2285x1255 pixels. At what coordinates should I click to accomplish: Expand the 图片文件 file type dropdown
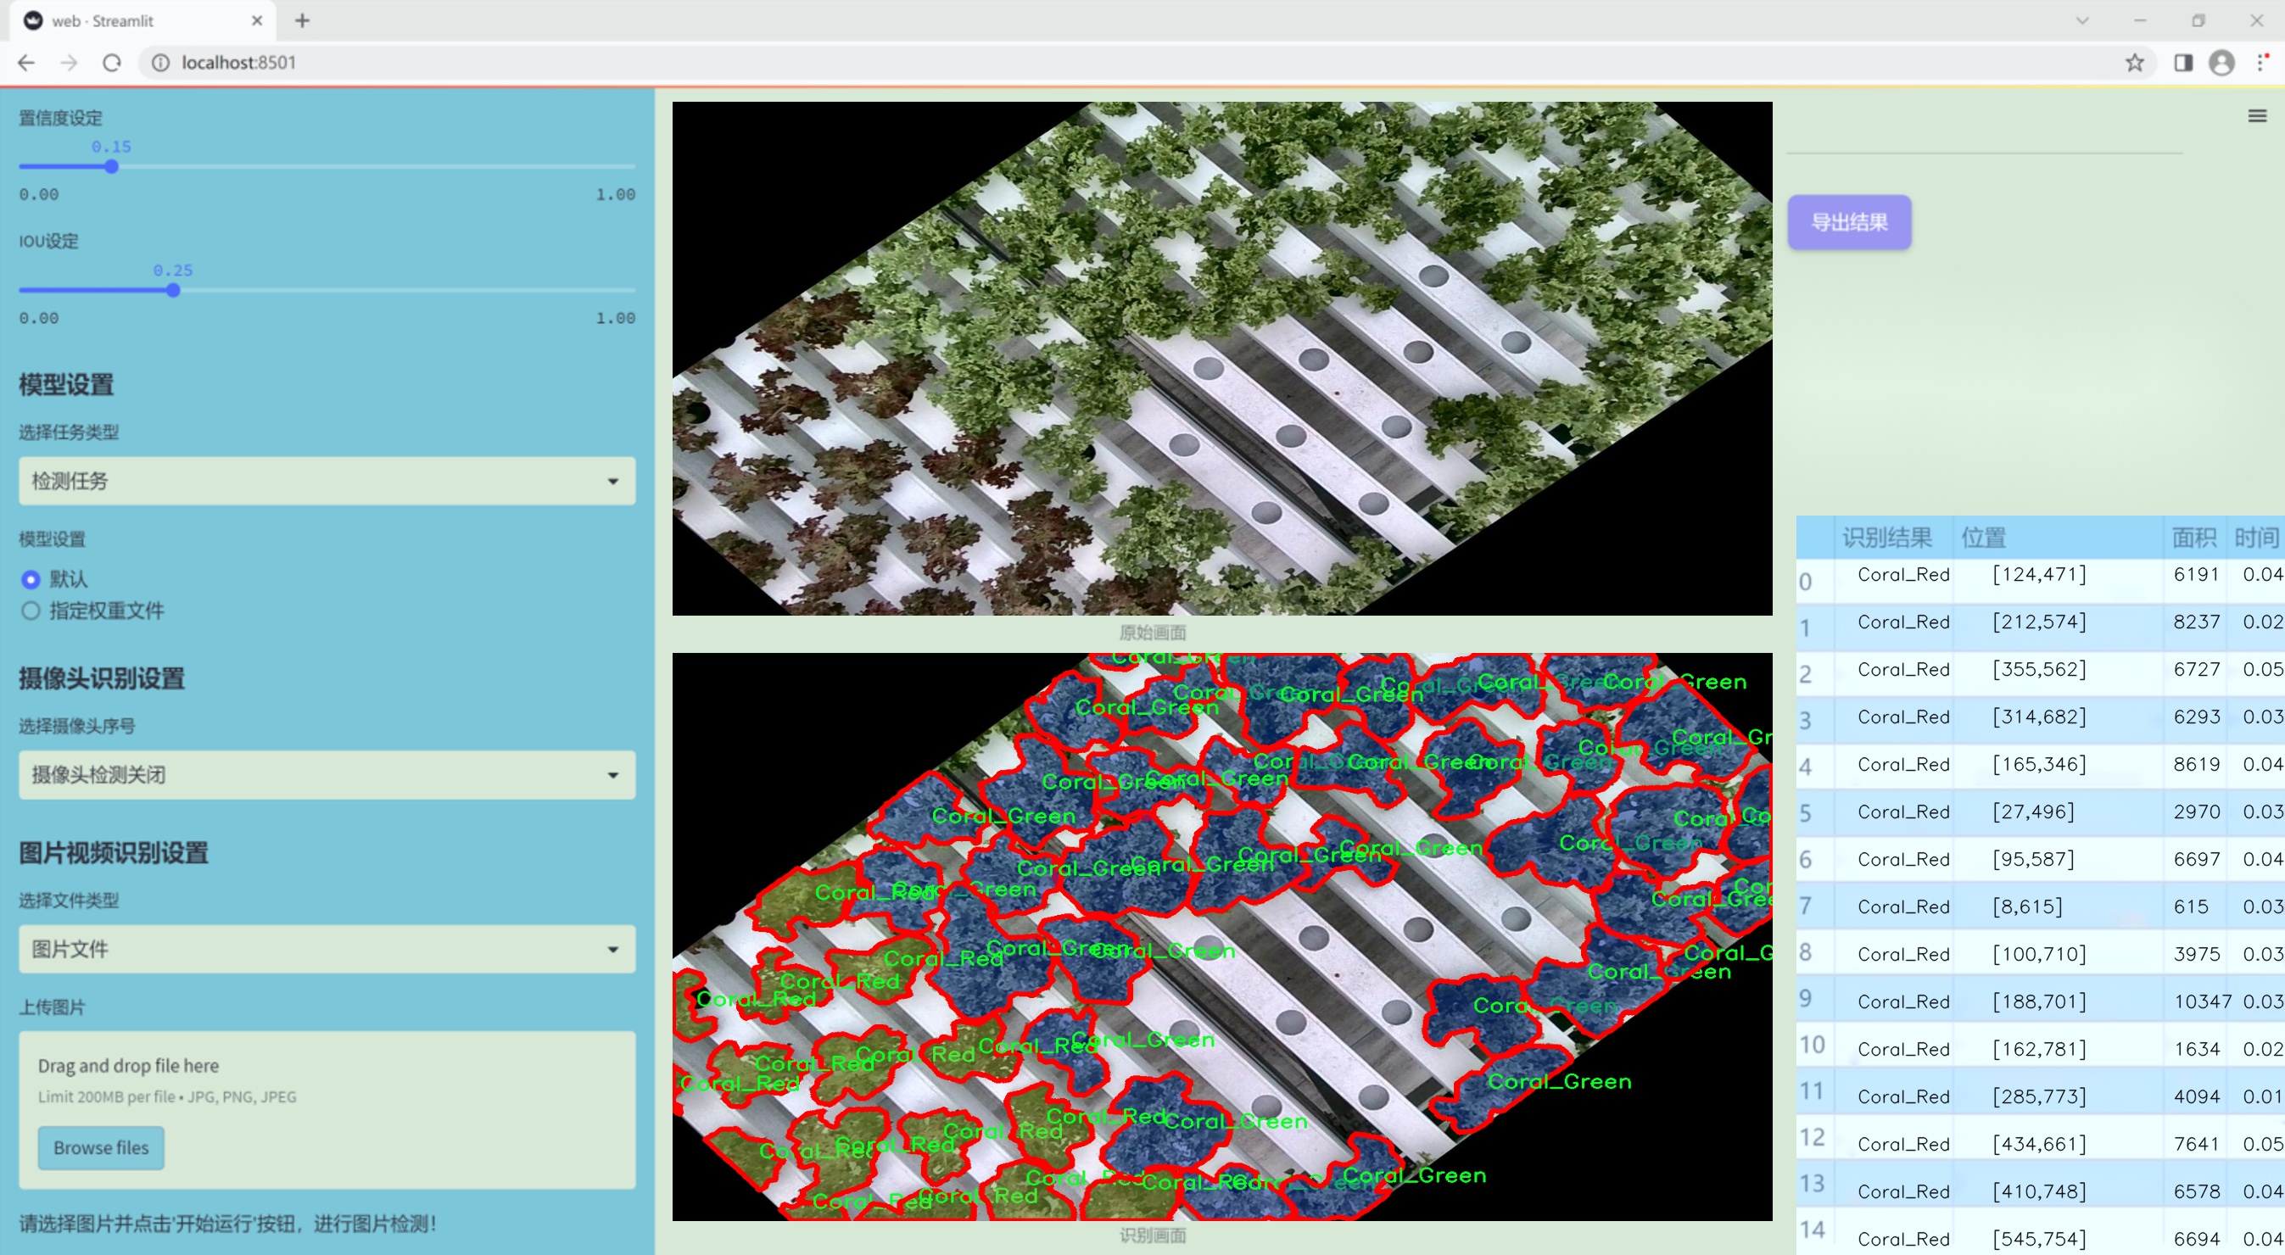click(327, 949)
